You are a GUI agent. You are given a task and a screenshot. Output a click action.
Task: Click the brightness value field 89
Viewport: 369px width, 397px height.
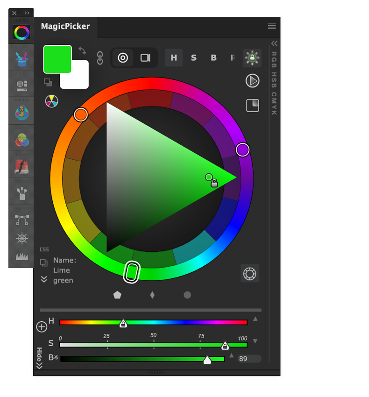249,359
